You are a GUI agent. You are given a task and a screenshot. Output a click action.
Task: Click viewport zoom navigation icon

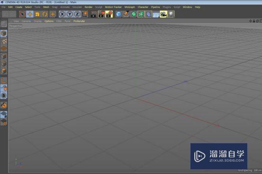click(254, 21)
